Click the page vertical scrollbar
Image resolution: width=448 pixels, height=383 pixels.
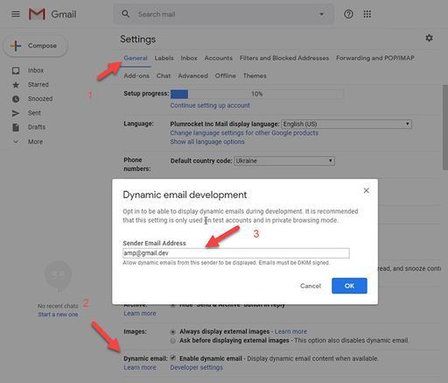tap(445, 127)
